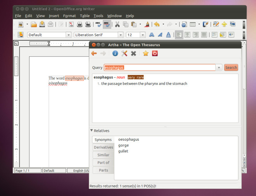Open the Liberation Serif font dropdown arrow
Image resolution: width=256 pixels, height=196 pixels.
pos(121,35)
